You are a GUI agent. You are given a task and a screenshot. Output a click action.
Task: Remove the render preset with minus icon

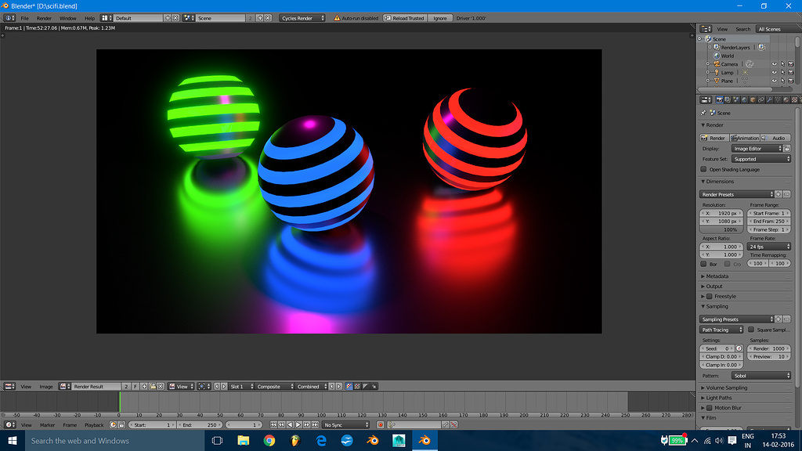tap(786, 194)
